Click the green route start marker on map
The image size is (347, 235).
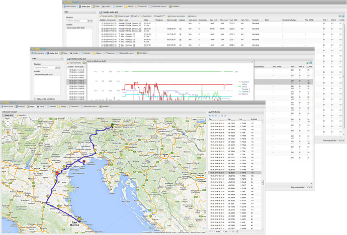113,125
